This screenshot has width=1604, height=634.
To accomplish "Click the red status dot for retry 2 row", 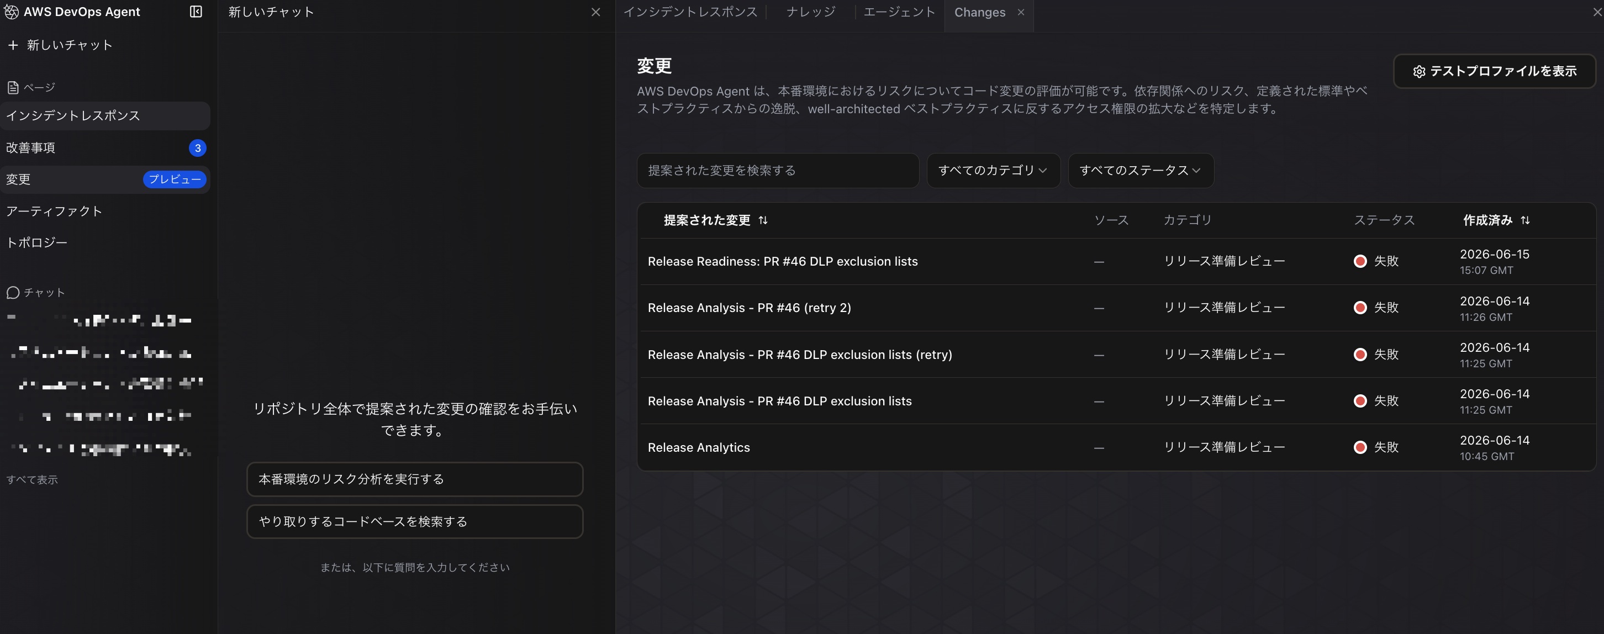I will click(x=1360, y=308).
